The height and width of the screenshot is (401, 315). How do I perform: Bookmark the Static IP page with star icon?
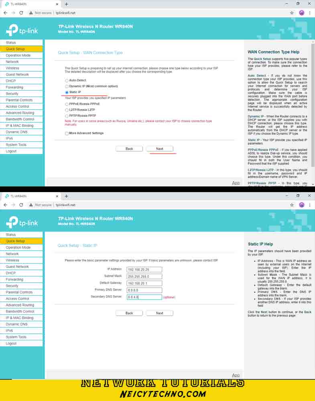tap(292, 205)
